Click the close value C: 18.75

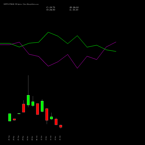click(51, 8)
